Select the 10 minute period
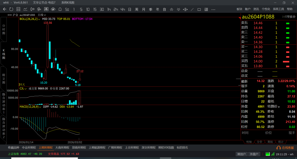 88,9
